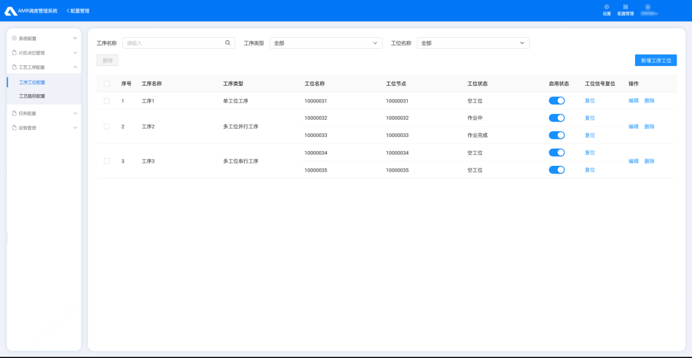This screenshot has height=358, width=692.
Task: Select 工艺路径配置 in the sidebar
Action: point(32,96)
